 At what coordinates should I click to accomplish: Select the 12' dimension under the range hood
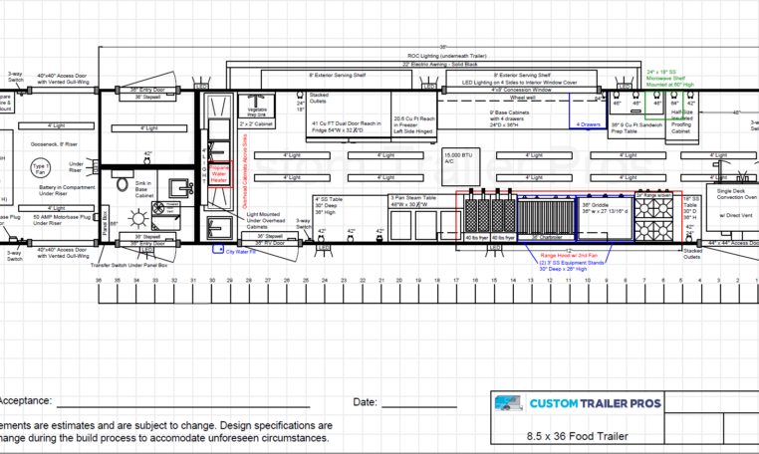569,250
